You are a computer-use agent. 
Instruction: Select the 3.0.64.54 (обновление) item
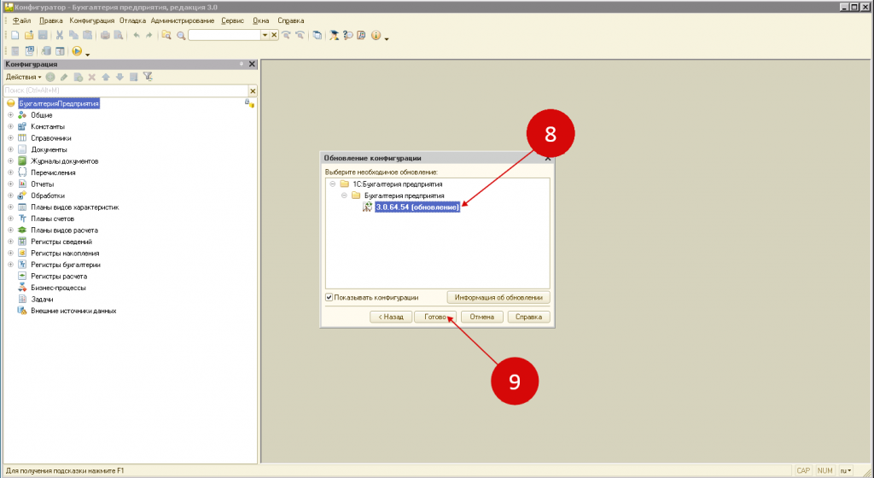coord(417,207)
